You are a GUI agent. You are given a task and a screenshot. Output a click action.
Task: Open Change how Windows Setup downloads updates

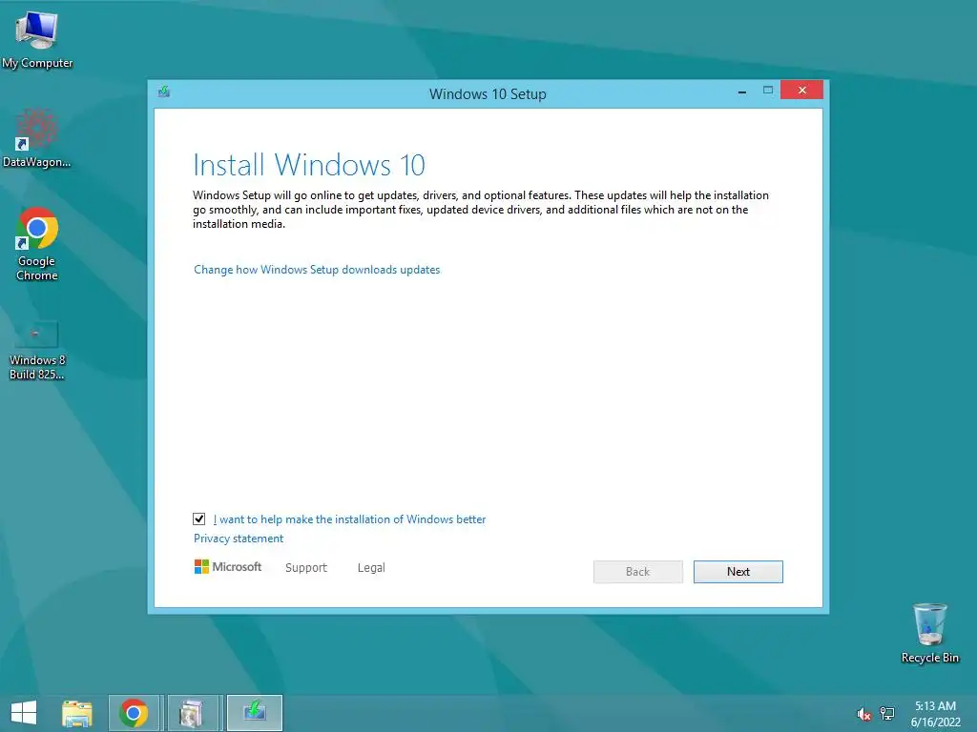[317, 270]
